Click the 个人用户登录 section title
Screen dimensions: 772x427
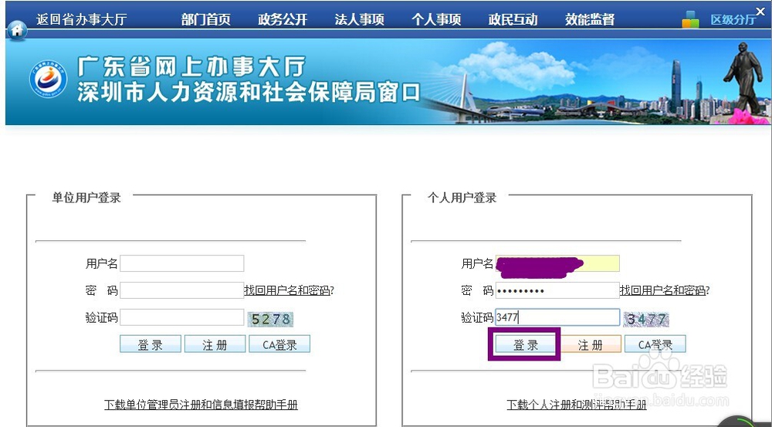pos(462,198)
